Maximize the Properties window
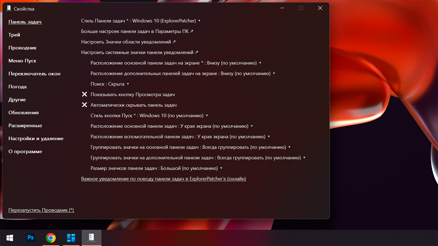438x246 pixels. click(301, 8)
